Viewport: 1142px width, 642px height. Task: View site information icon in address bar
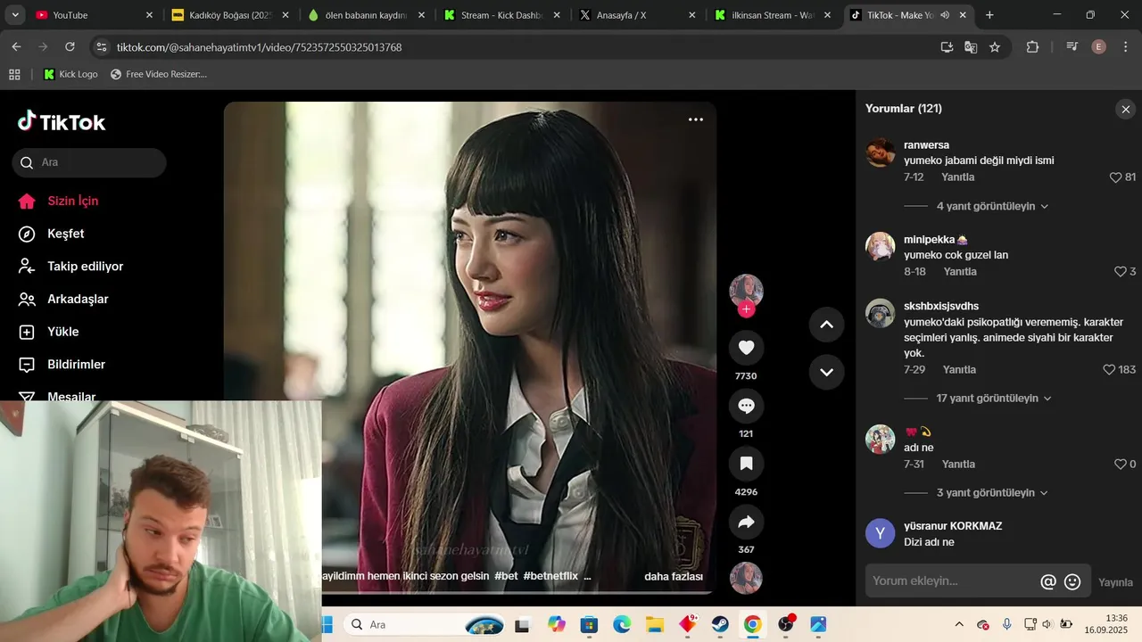(102, 47)
